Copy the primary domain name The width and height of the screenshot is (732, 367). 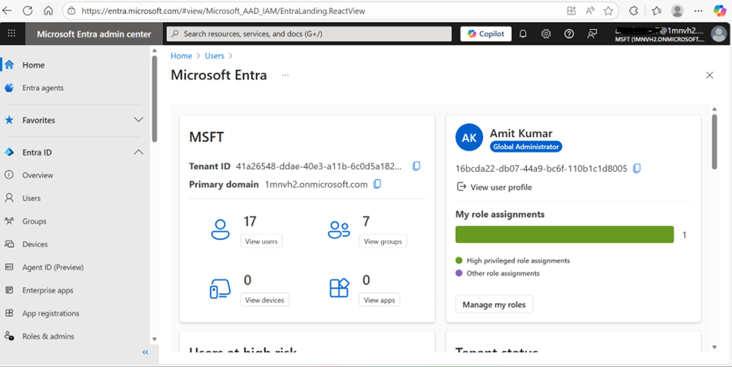point(377,184)
